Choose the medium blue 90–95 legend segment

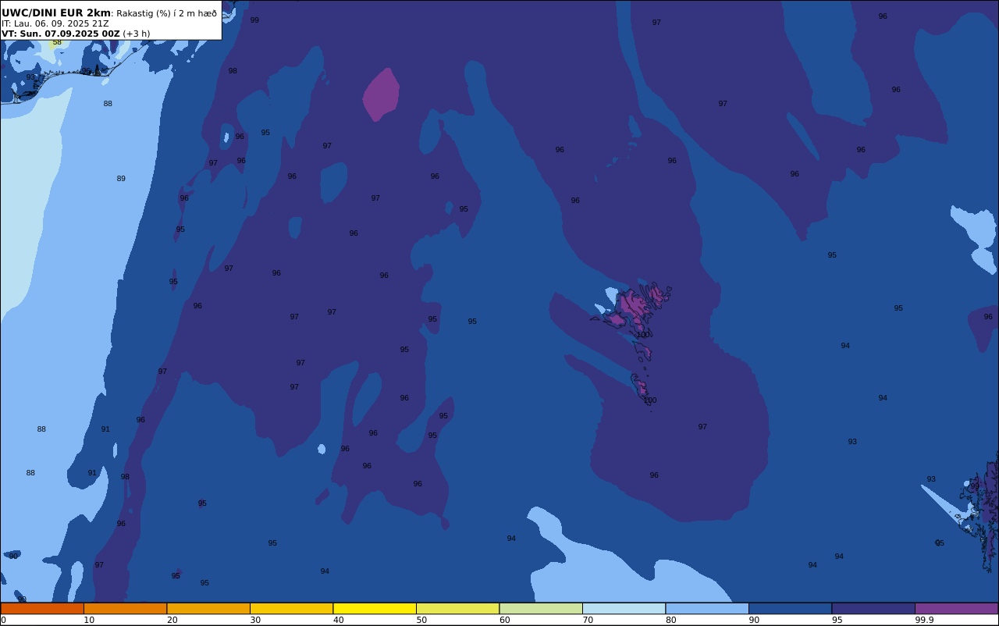pyautogui.click(x=790, y=608)
